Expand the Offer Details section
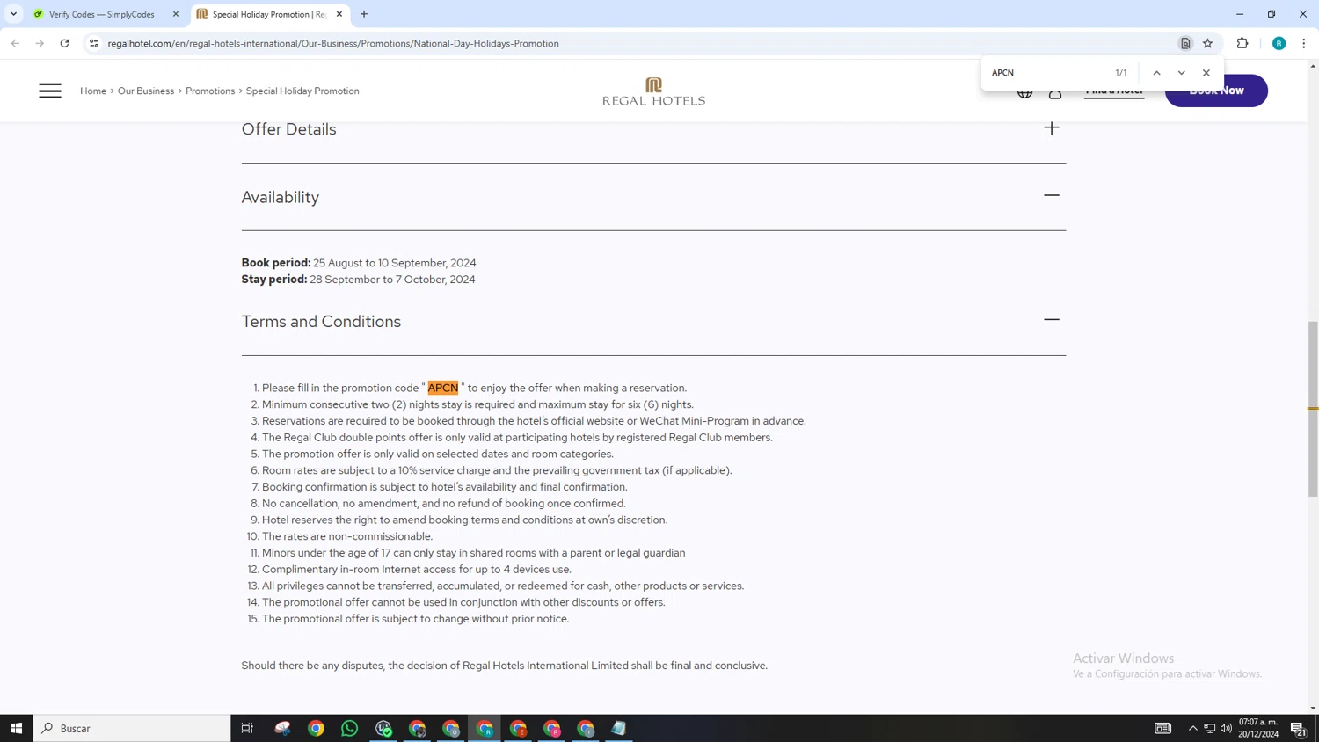The height and width of the screenshot is (742, 1319). point(1052,128)
